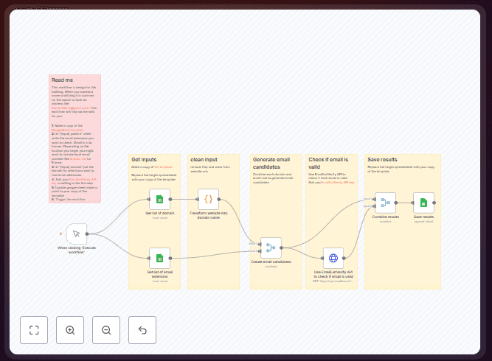Zoom in on the workflow canvas
The image size is (492, 361).
pyautogui.click(x=70, y=330)
